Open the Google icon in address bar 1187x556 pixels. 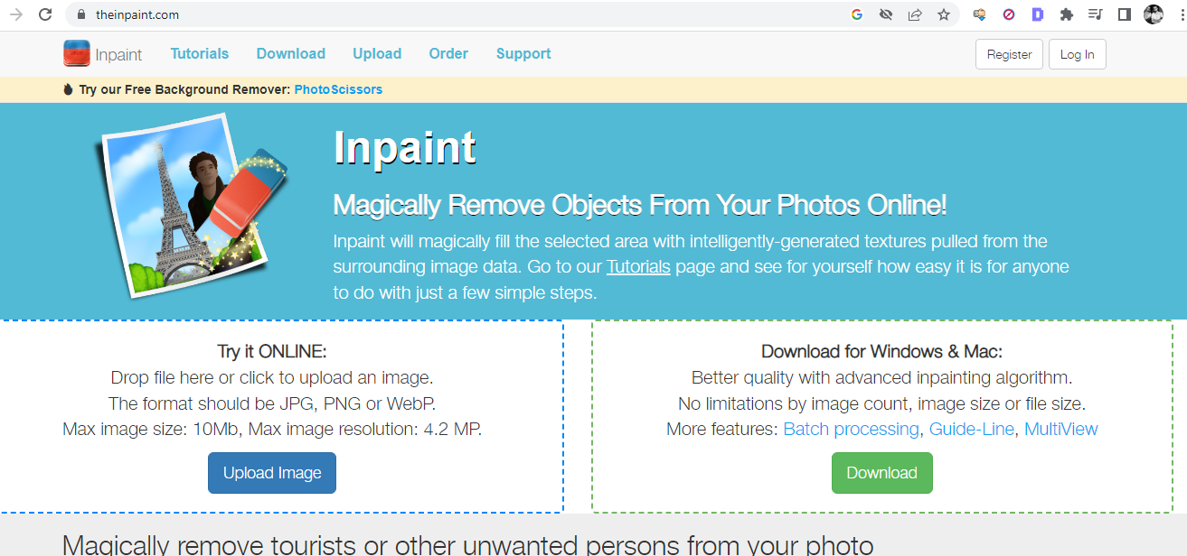tap(857, 14)
